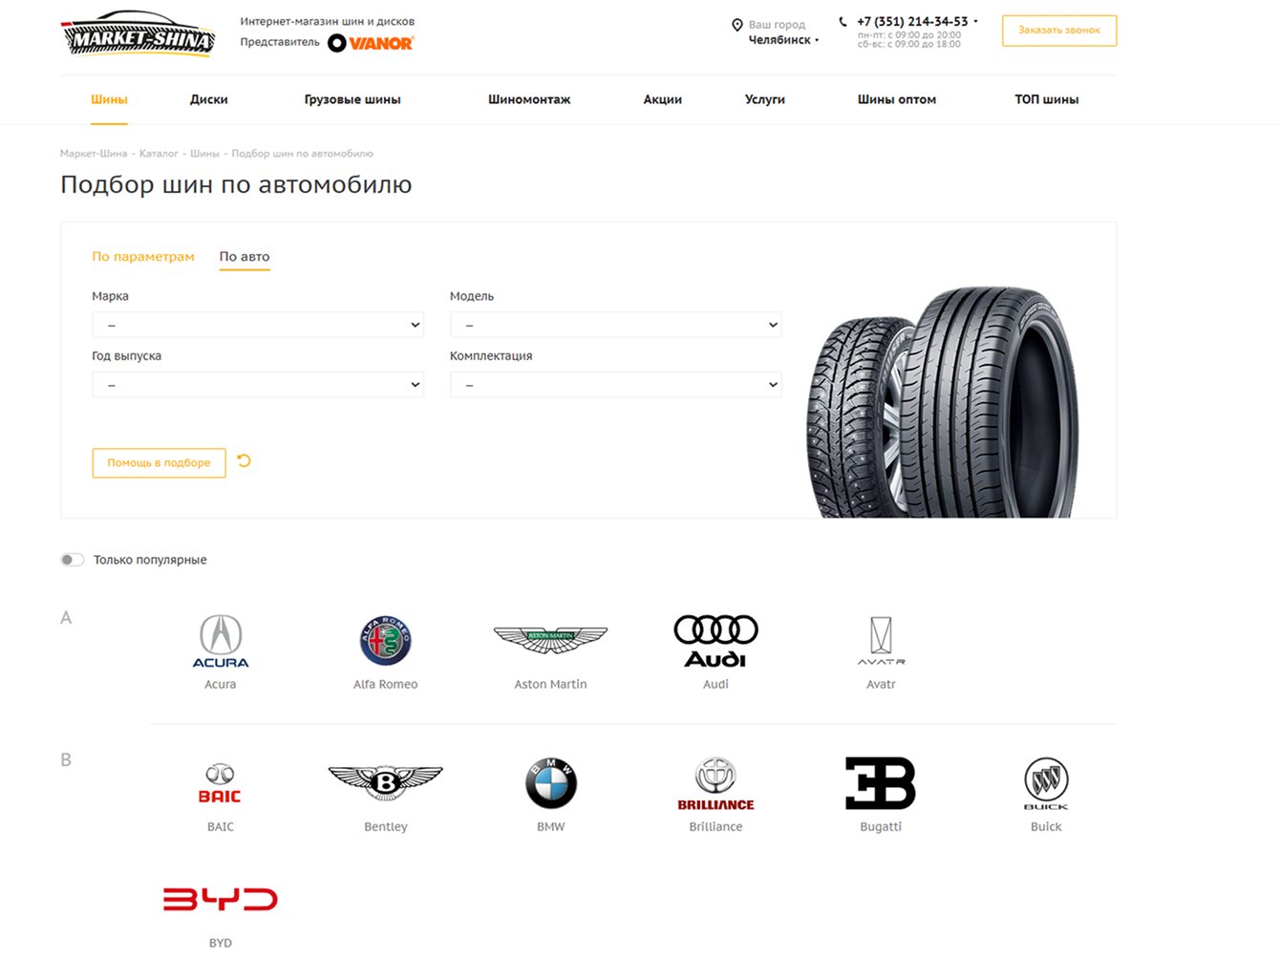Pick the Audi rings logo
Viewport: 1280px width, 959px height.
(x=715, y=641)
